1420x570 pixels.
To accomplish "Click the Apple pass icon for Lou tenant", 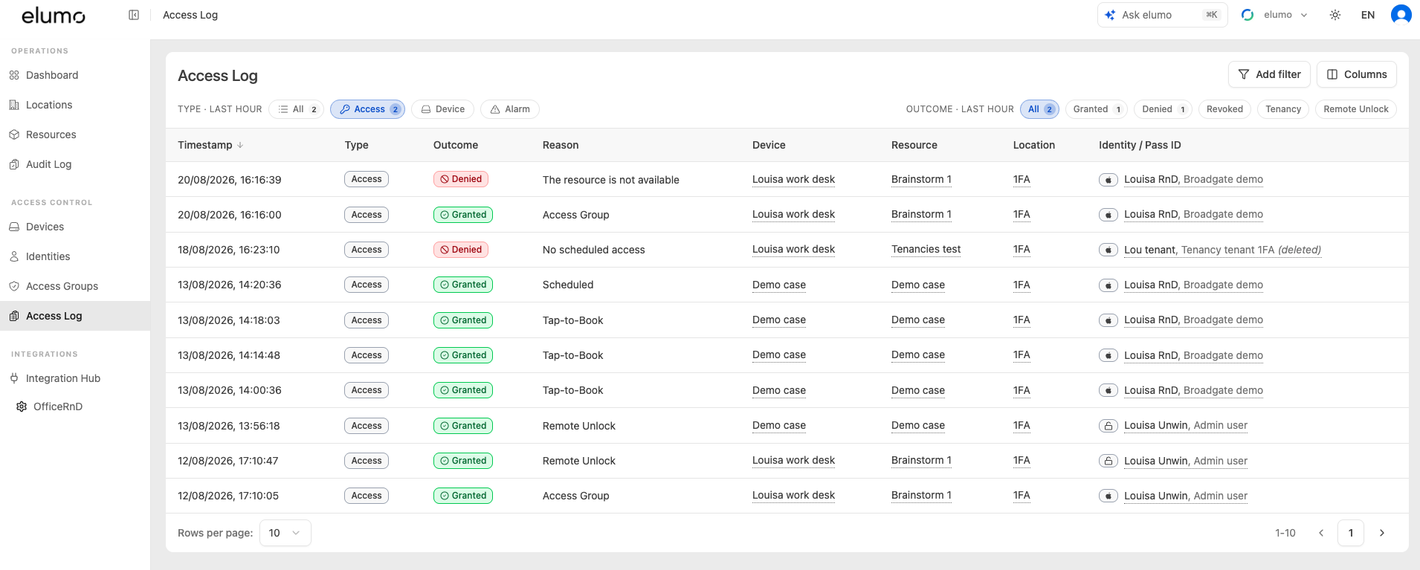I will click(1108, 250).
